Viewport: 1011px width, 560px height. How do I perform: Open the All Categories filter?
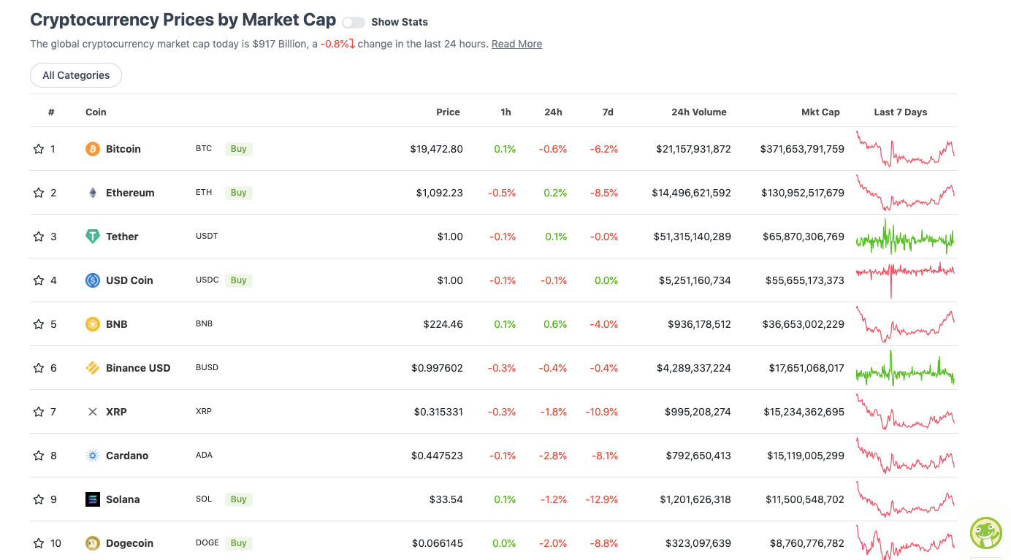(x=76, y=75)
